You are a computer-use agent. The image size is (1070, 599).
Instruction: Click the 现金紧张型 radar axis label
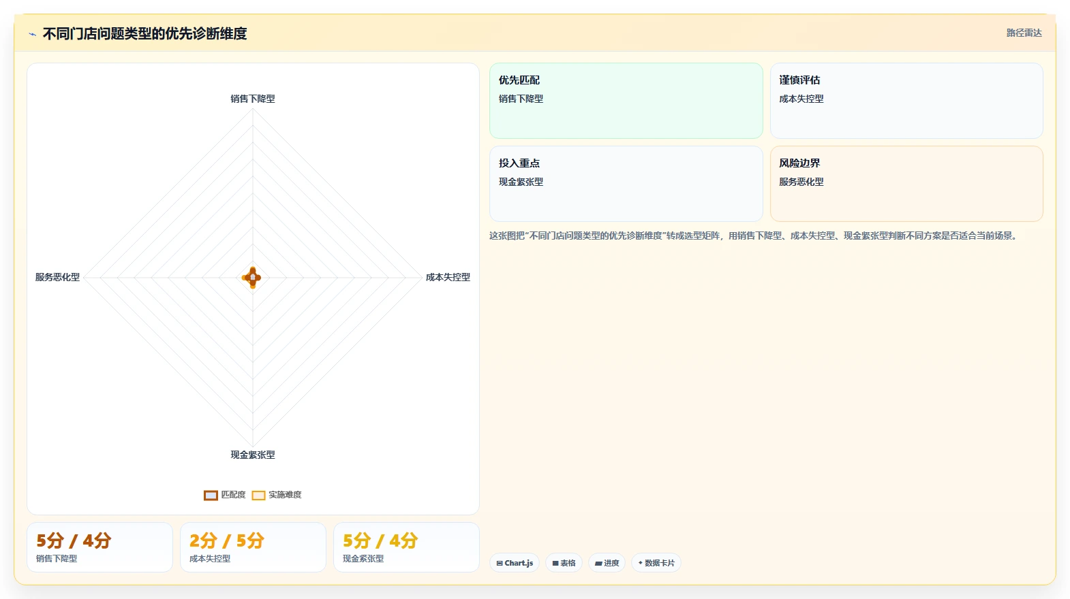tap(253, 455)
